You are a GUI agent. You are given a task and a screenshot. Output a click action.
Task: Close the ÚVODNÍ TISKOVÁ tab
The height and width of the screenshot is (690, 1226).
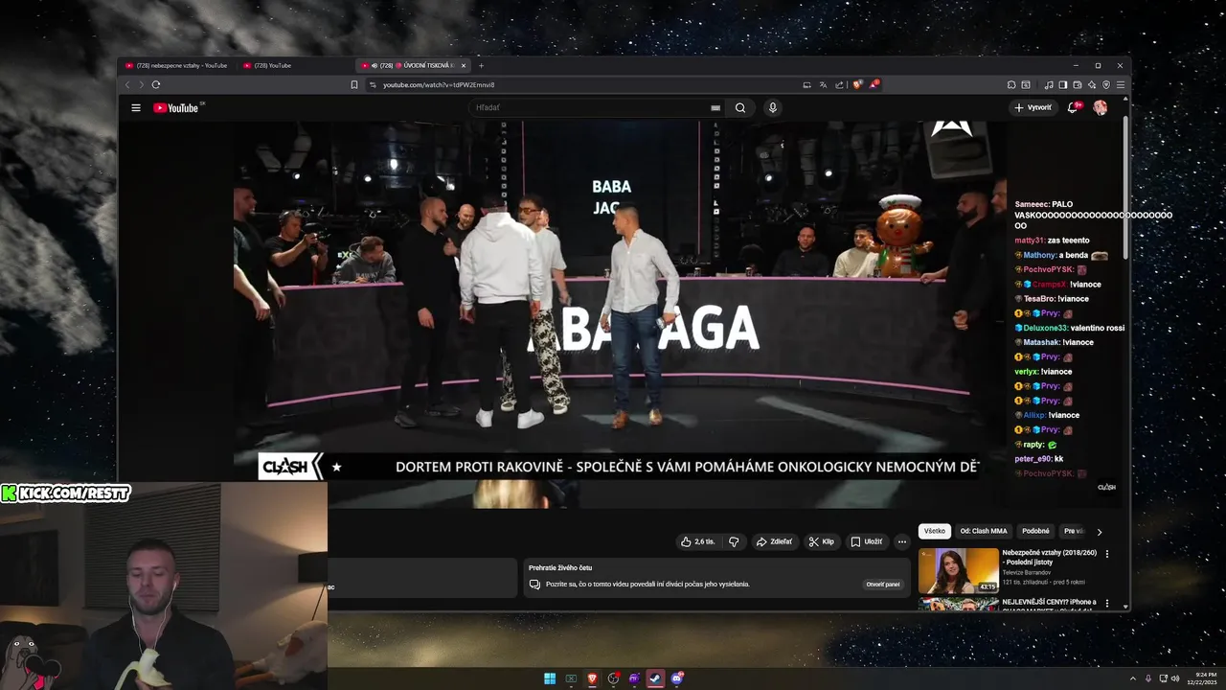coord(464,65)
